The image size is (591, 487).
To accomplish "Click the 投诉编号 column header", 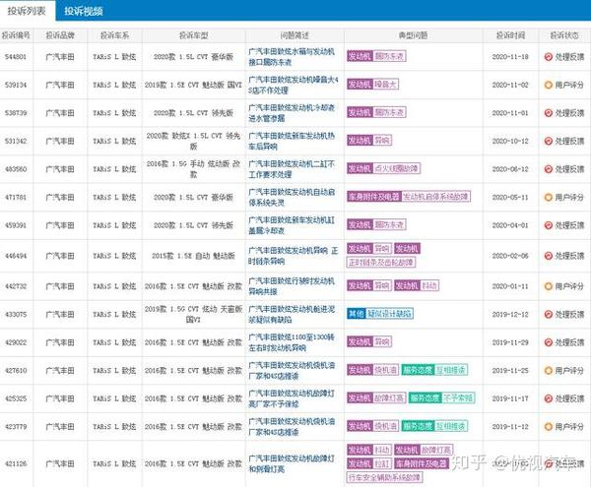I will [x=16, y=35].
